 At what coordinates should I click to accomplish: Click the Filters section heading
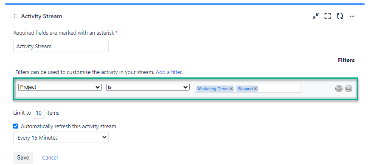point(346,60)
